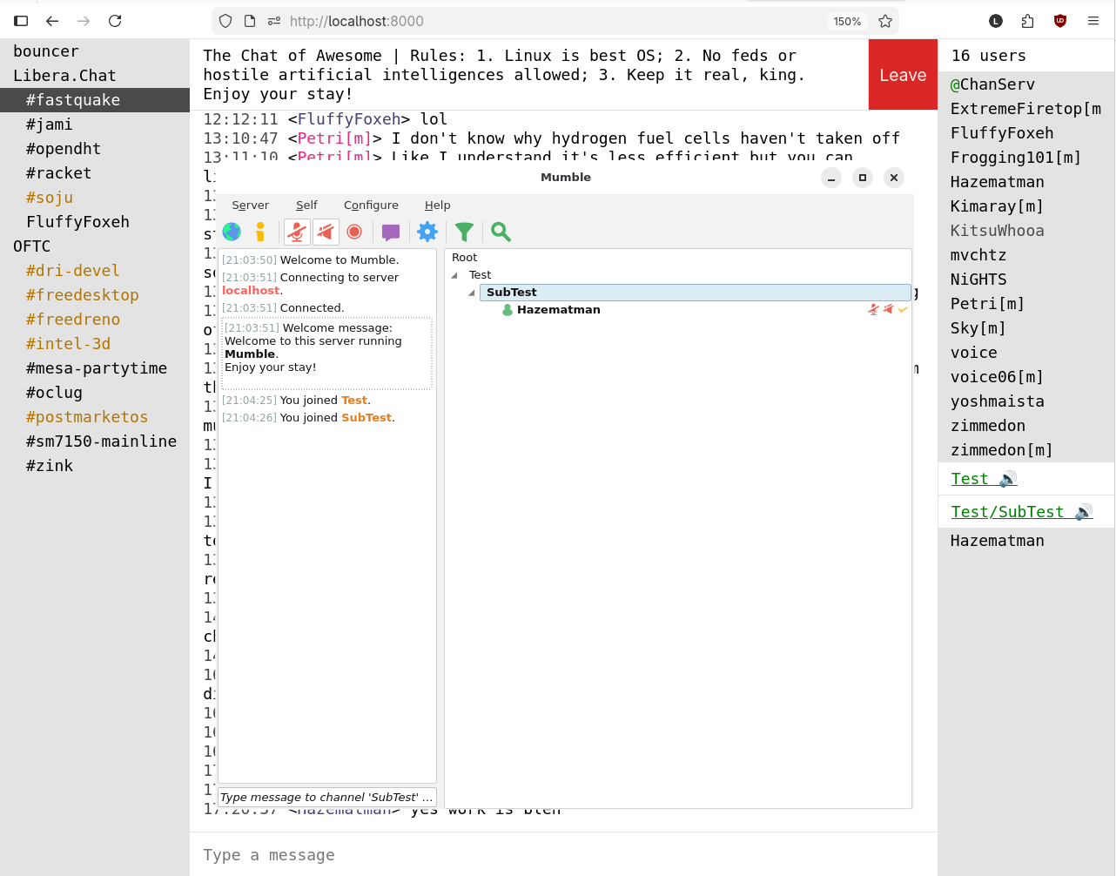Click user yoshmaista in the user list
This screenshot has height=876, width=1116.
click(x=997, y=401)
